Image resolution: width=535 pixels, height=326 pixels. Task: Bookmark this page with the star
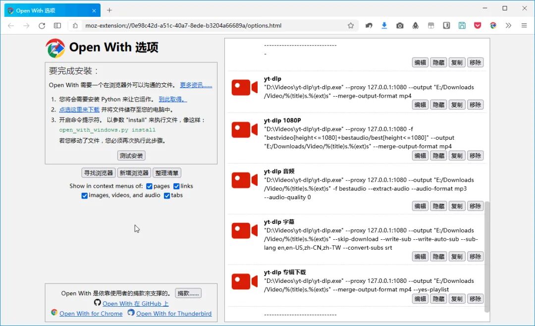point(351,26)
